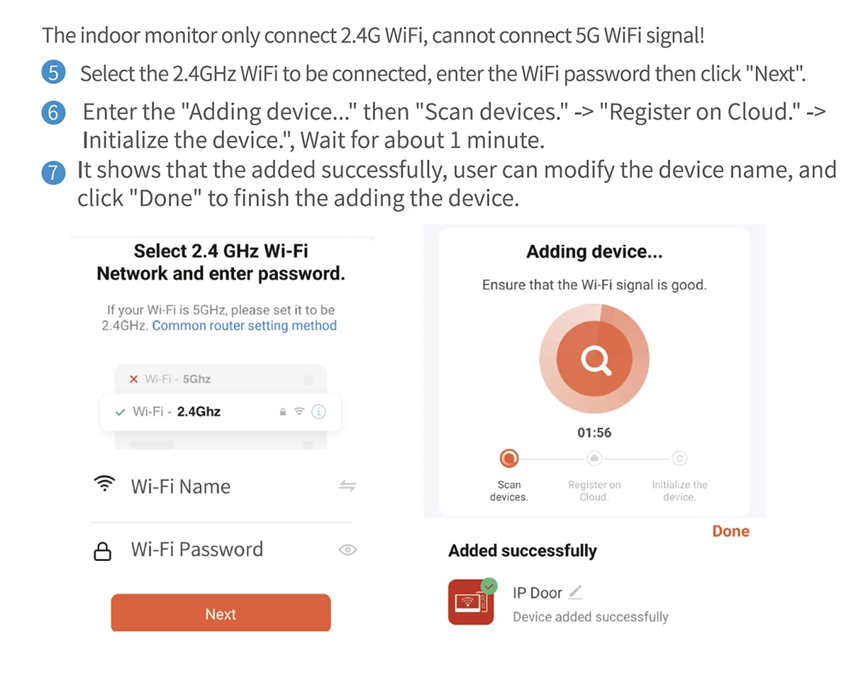This screenshot has width=851, height=680.
Task: Click the Wi-Fi Name input field
Action: click(221, 487)
